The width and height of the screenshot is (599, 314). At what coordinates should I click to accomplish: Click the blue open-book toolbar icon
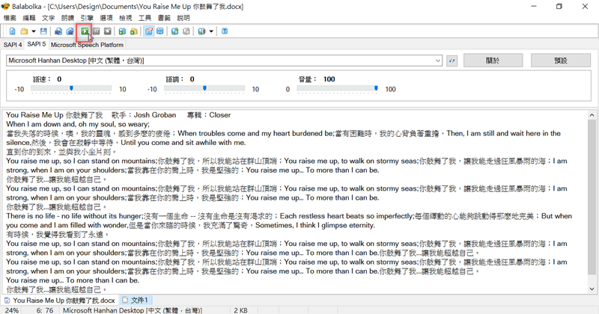pos(160,31)
